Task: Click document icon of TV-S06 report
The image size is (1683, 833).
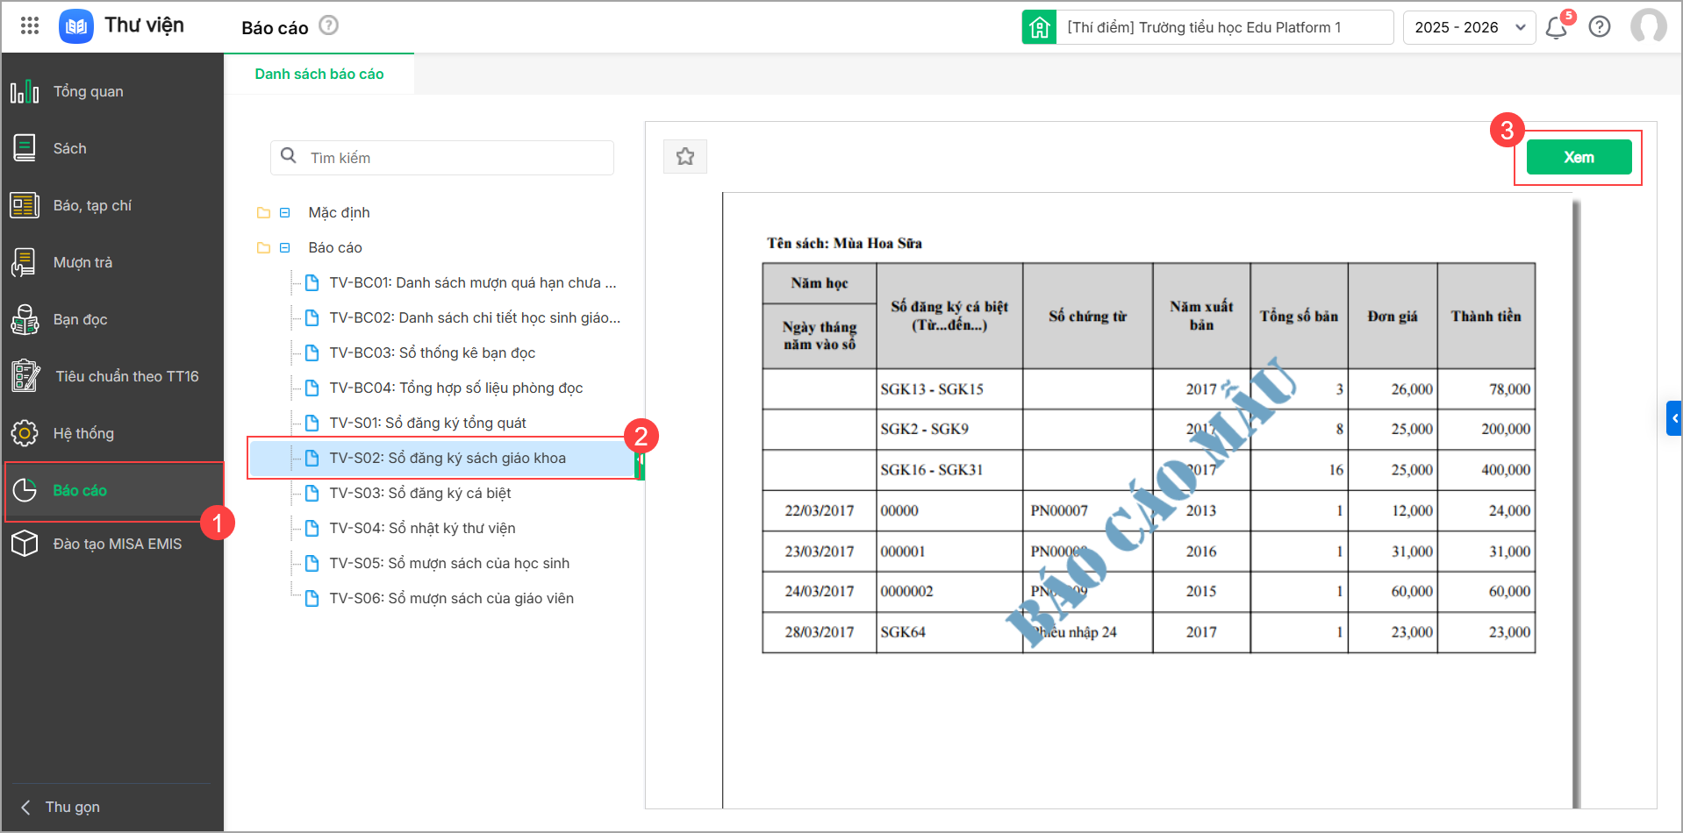Action: coord(312,598)
